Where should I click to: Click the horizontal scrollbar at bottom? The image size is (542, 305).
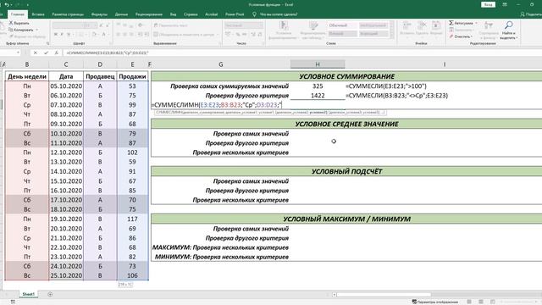coord(384,295)
